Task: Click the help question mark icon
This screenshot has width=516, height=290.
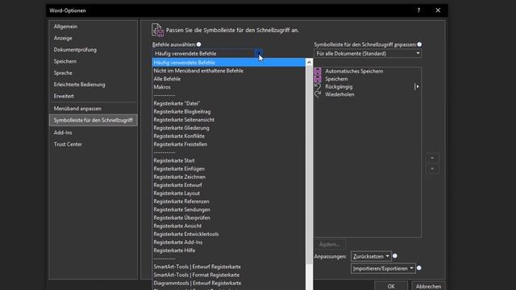Action: pos(418,10)
